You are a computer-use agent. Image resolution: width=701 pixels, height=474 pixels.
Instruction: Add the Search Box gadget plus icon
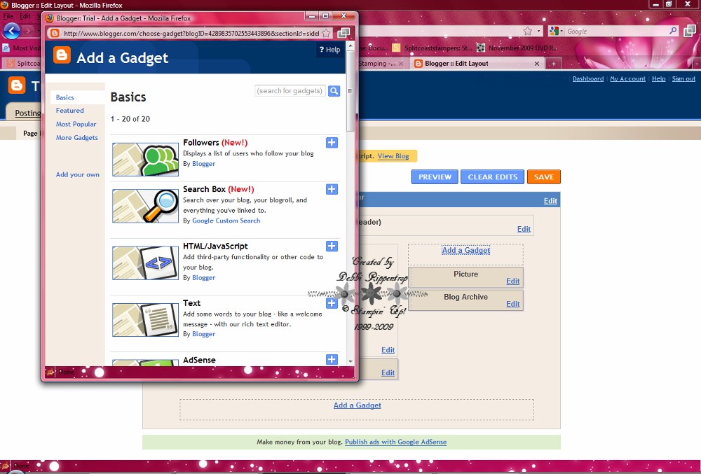[332, 189]
